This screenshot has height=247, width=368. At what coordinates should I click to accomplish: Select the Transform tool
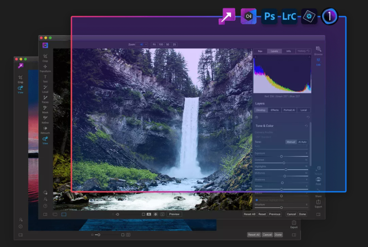pos(45,68)
